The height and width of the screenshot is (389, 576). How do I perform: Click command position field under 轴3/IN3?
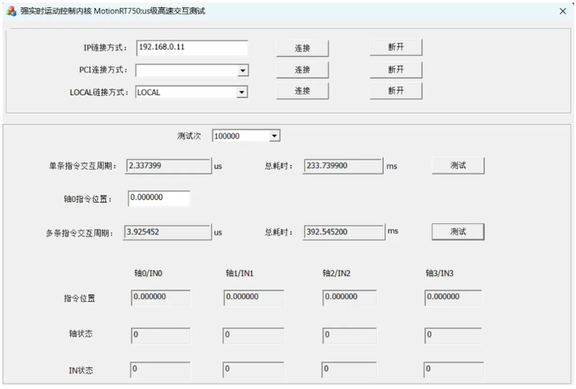pos(454,298)
